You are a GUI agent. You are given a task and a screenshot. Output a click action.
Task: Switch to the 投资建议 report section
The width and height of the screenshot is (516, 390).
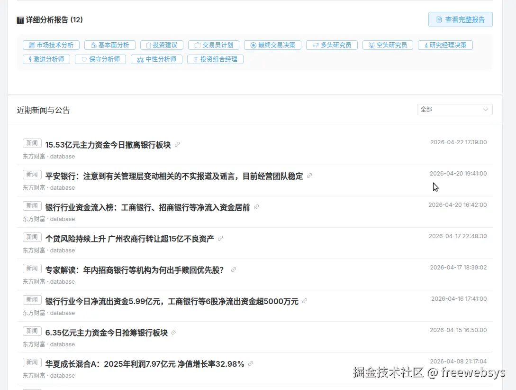(162, 45)
